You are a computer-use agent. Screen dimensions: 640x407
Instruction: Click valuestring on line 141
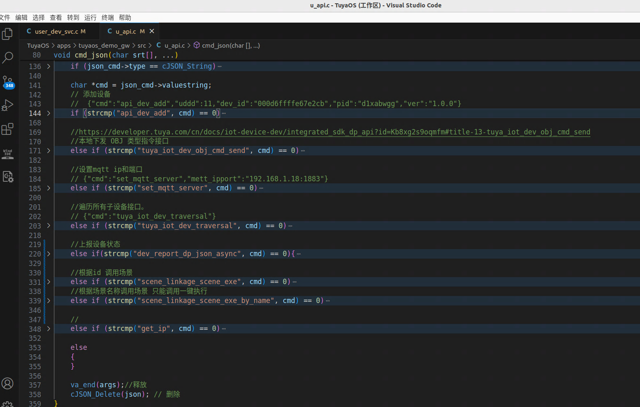click(185, 85)
